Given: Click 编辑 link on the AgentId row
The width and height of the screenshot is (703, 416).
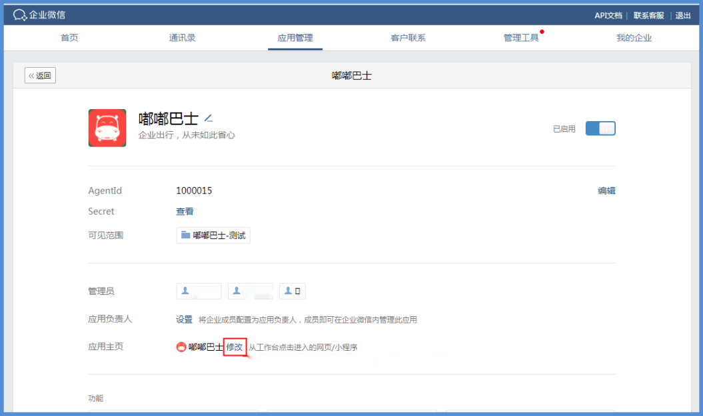Looking at the screenshot, I should coord(606,191).
